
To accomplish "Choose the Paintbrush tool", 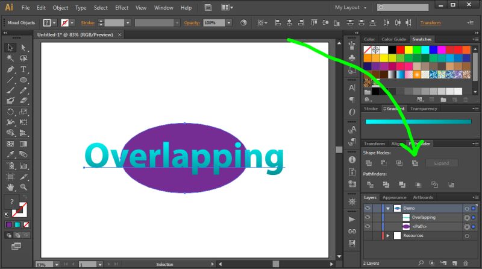I will (x=10, y=90).
